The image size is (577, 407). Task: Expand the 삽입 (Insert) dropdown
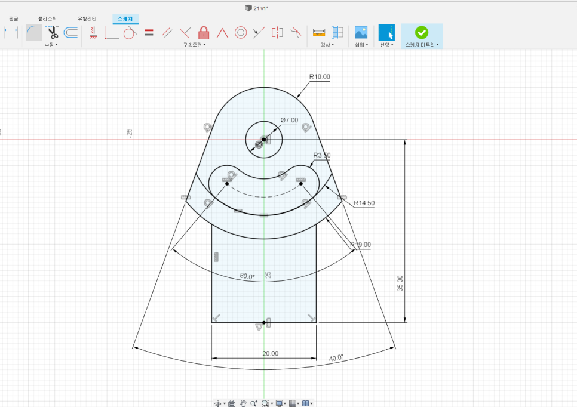click(361, 45)
